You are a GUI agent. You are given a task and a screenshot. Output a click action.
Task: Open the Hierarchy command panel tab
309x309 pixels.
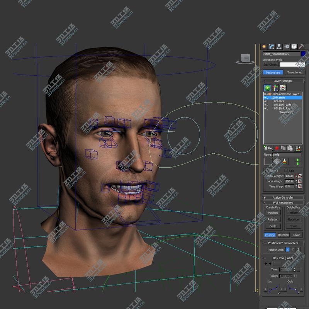279,47
